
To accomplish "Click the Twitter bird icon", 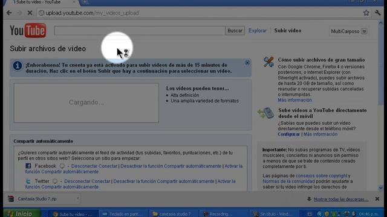I will 28,181.
